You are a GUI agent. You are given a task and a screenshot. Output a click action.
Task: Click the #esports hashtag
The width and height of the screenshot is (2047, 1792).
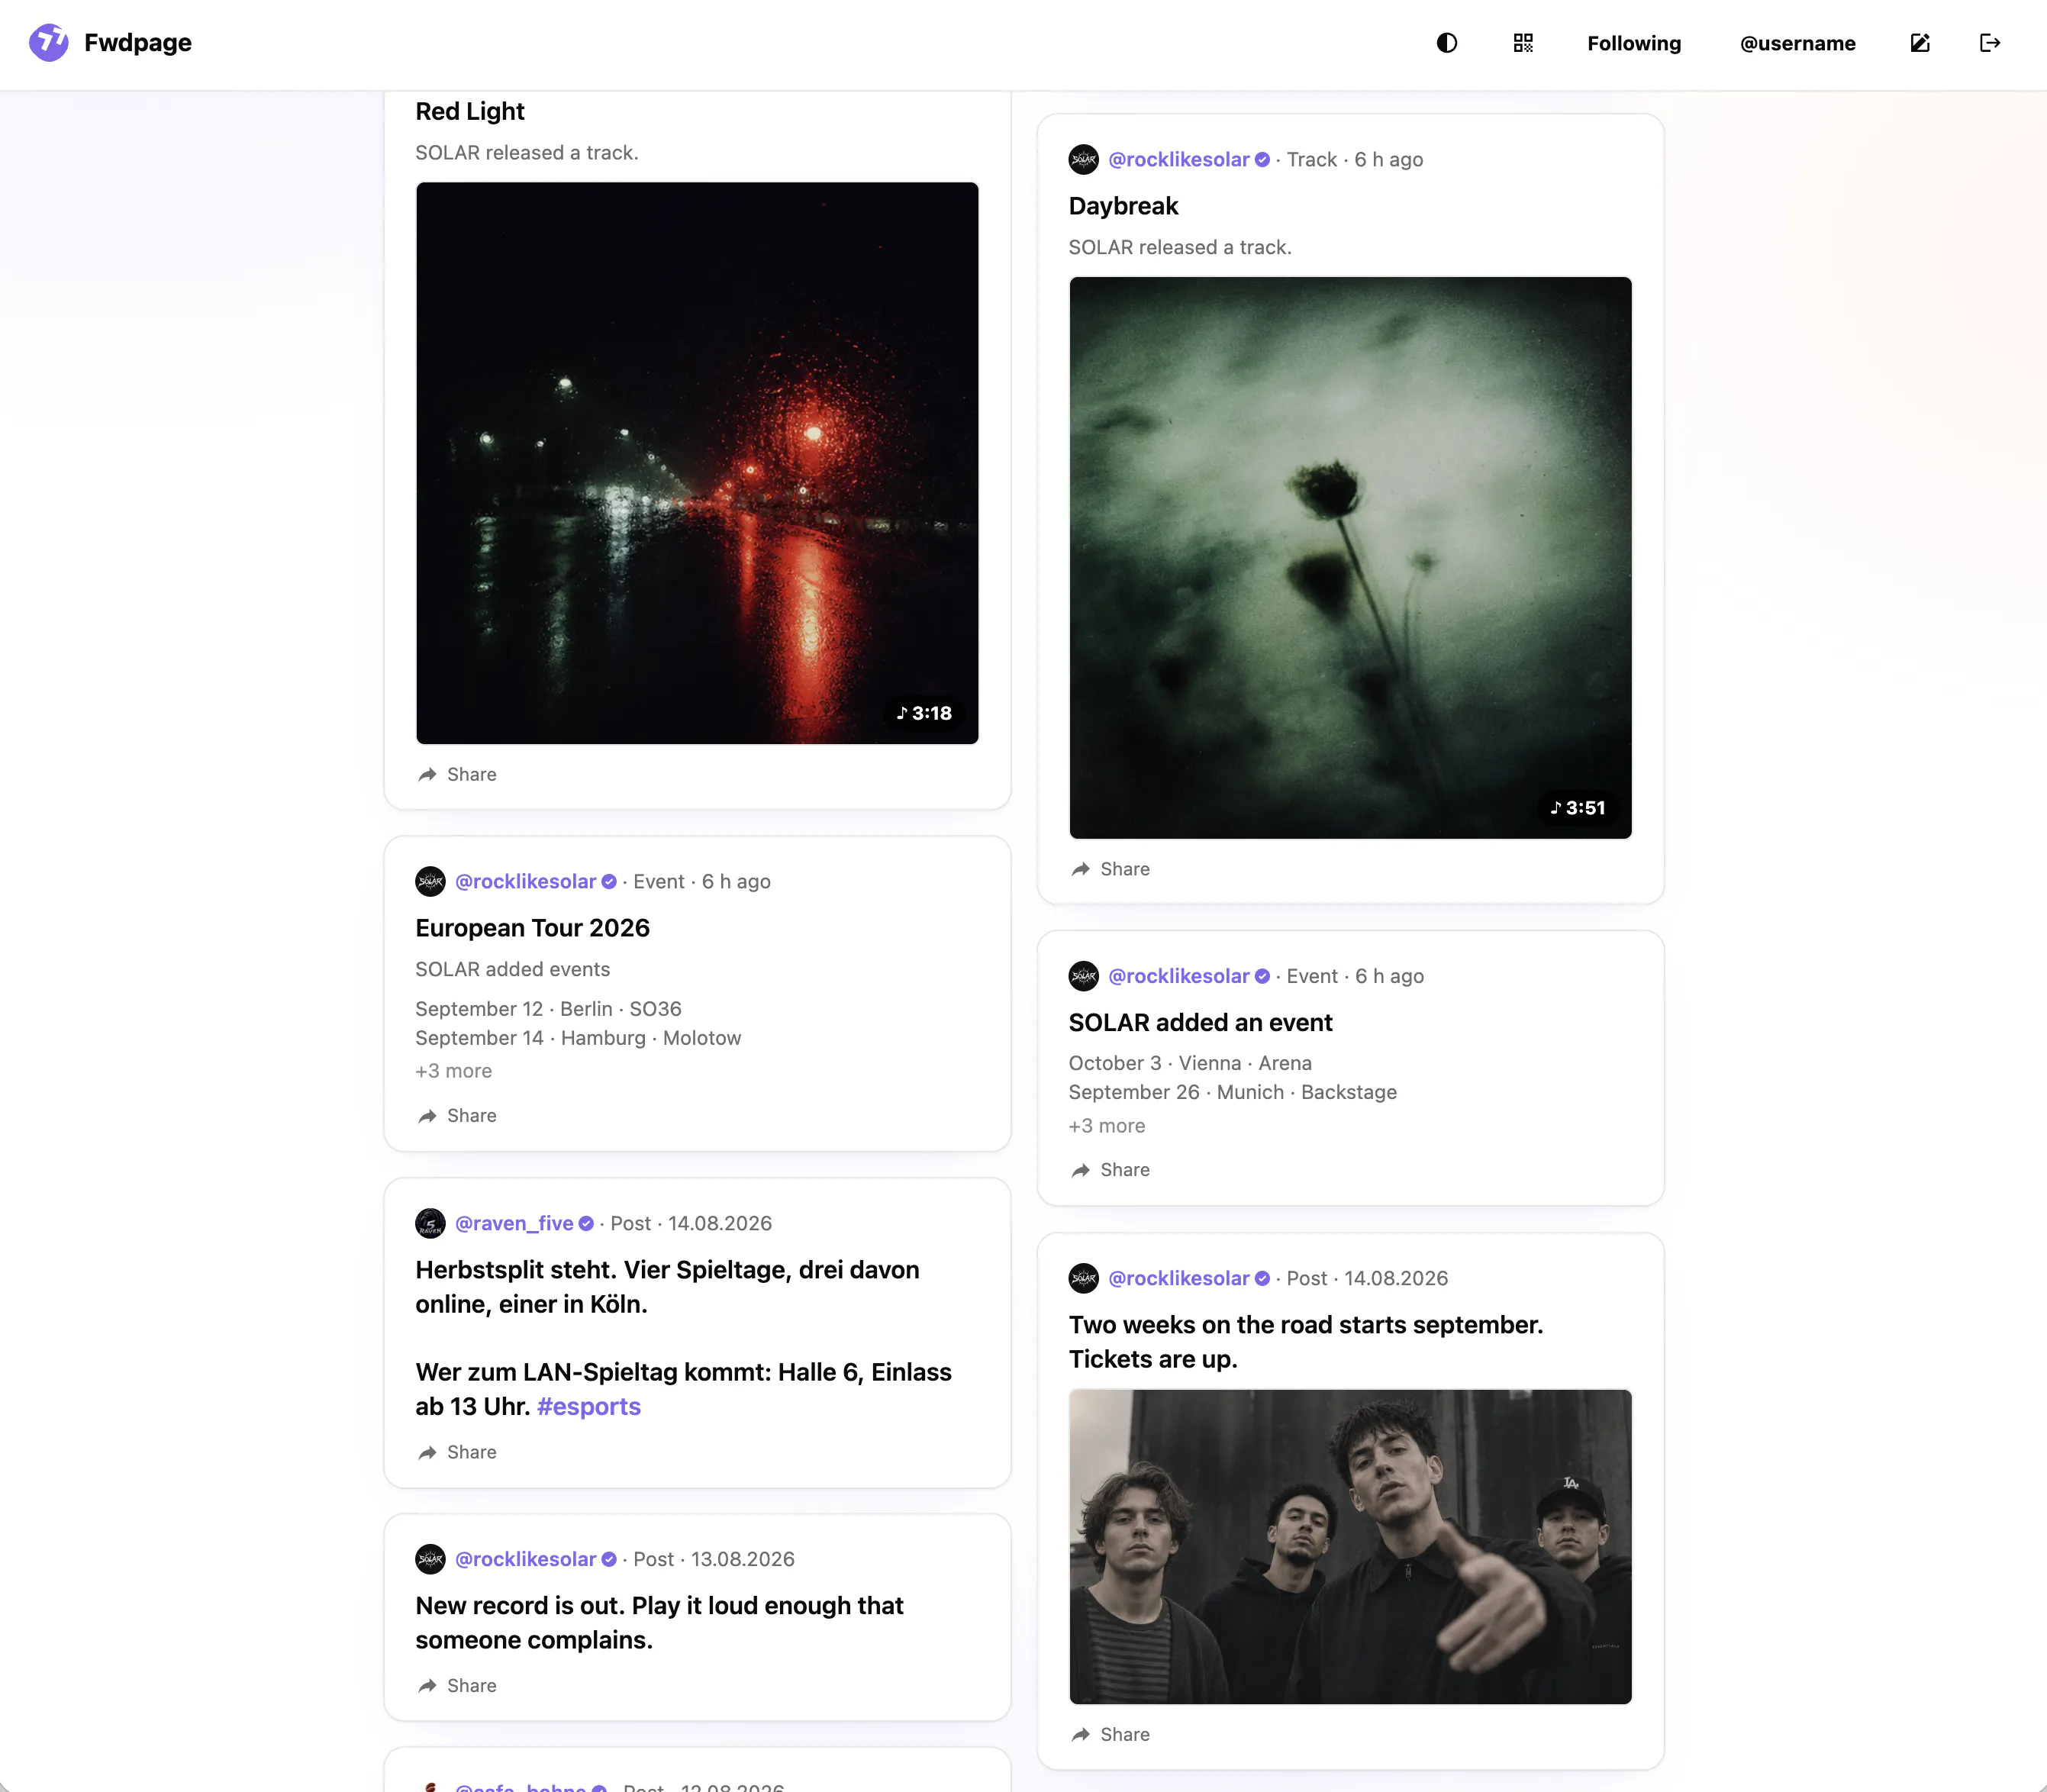[589, 1406]
